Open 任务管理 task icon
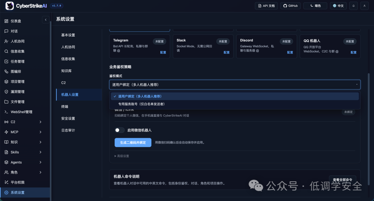The width and height of the screenshot is (374, 201). click(x=7, y=61)
